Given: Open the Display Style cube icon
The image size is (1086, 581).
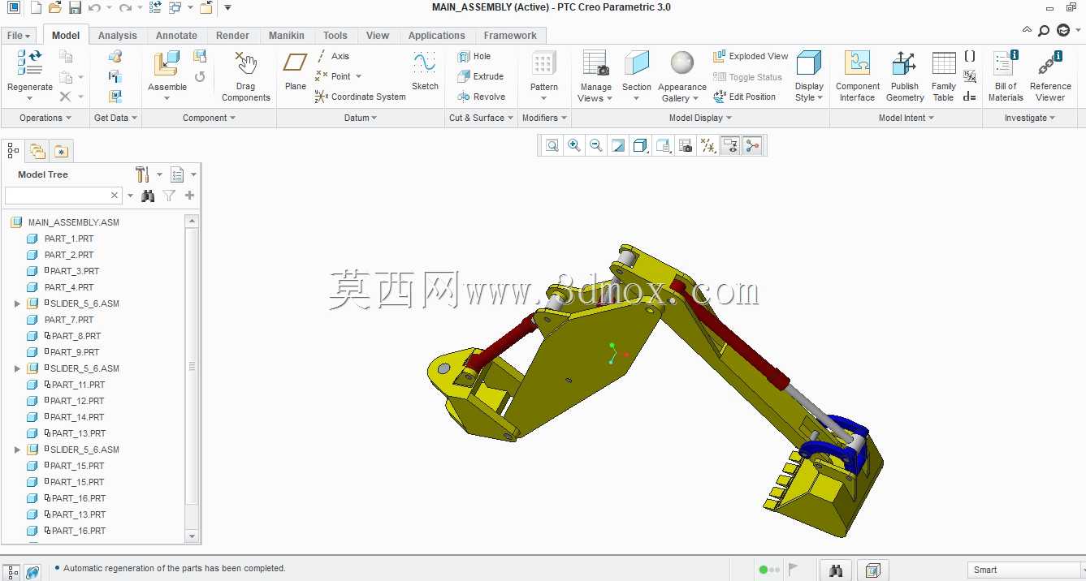Looking at the screenshot, I should click(x=808, y=63).
